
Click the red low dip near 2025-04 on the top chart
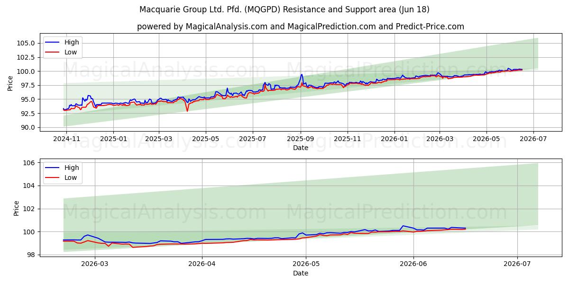187,111
